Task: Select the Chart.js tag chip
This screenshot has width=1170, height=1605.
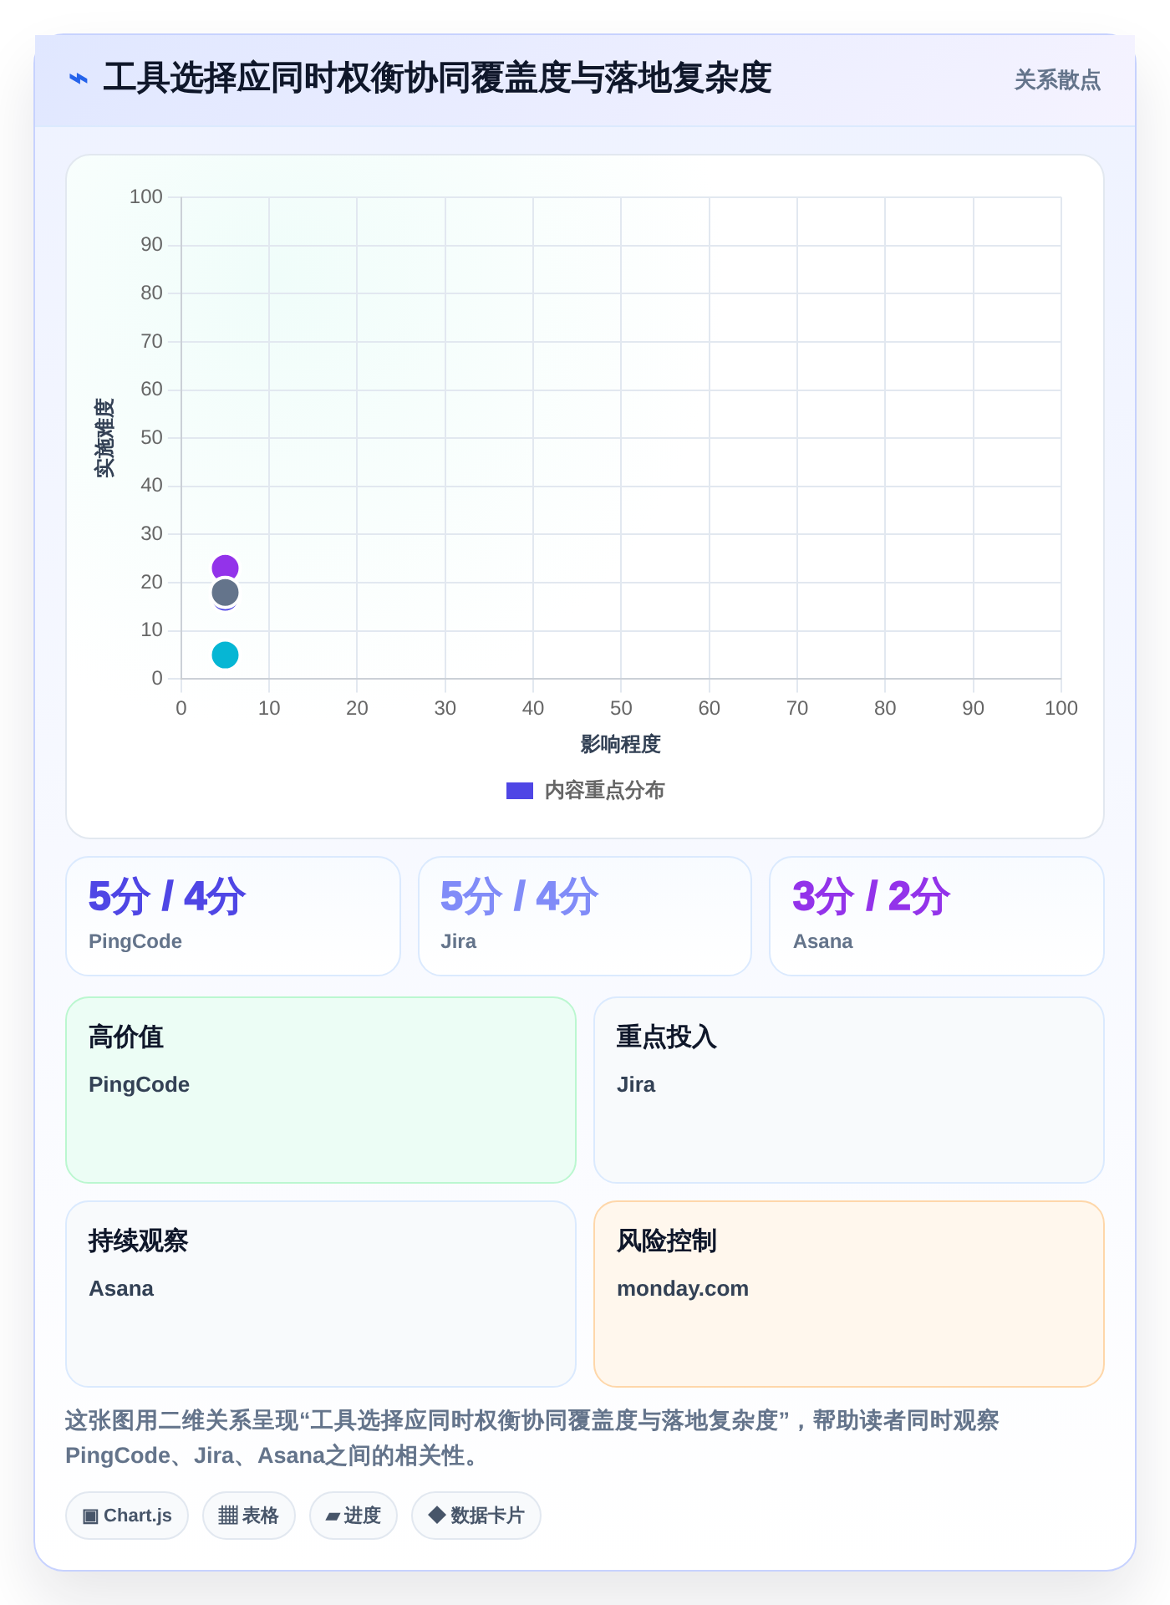Action: coord(127,1516)
